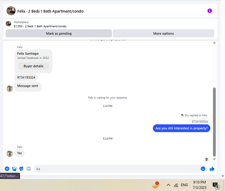Screen dimensions: 225x191
Task: Click Felix's avatar beside 'Message sent'
Action: point(9,89)
